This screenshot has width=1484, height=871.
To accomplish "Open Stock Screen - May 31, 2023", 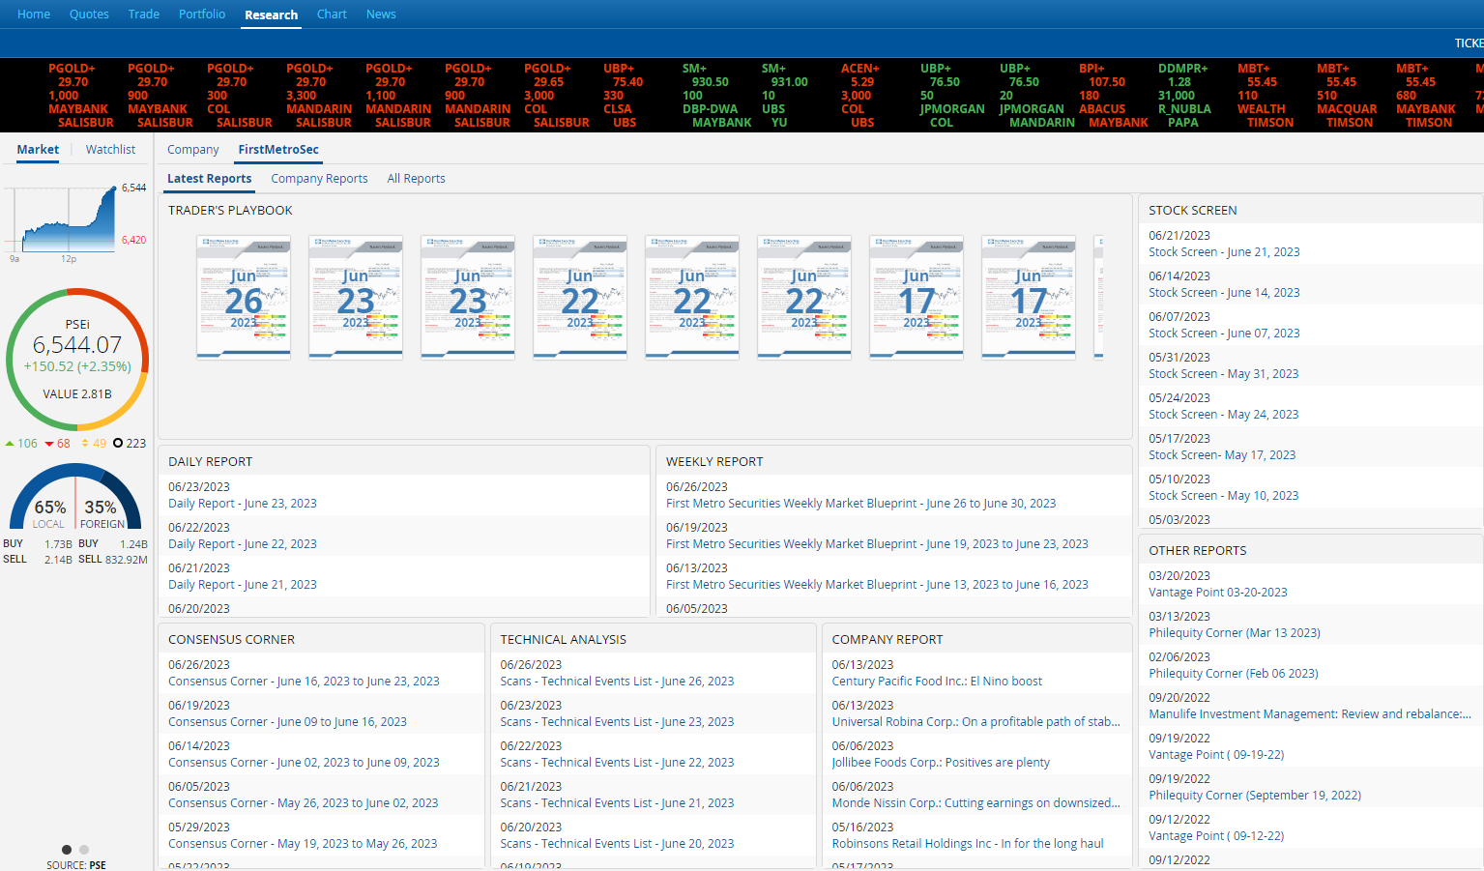I will point(1223,374).
